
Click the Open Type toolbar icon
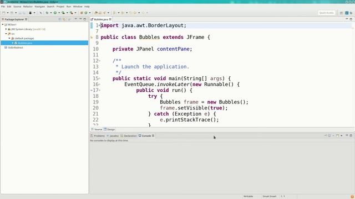click(96, 13)
